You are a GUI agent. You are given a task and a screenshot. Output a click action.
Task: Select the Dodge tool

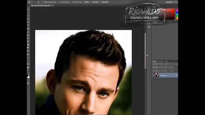point(28,51)
